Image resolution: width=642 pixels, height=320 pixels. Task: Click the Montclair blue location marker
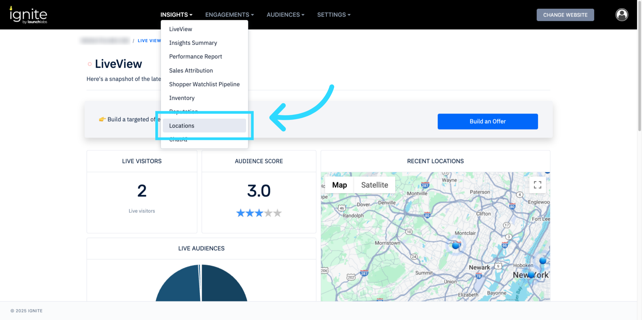[455, 245]
